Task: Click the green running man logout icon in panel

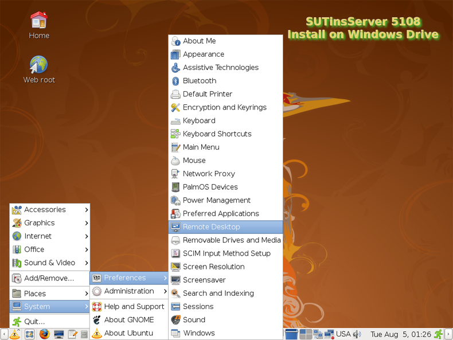Action: tap(439, 334)
